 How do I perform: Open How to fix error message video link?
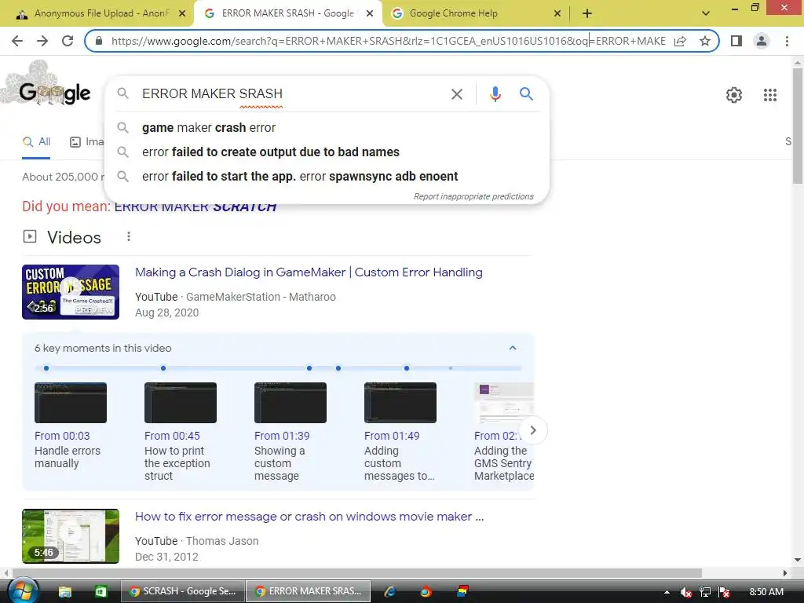click(309, 517)
